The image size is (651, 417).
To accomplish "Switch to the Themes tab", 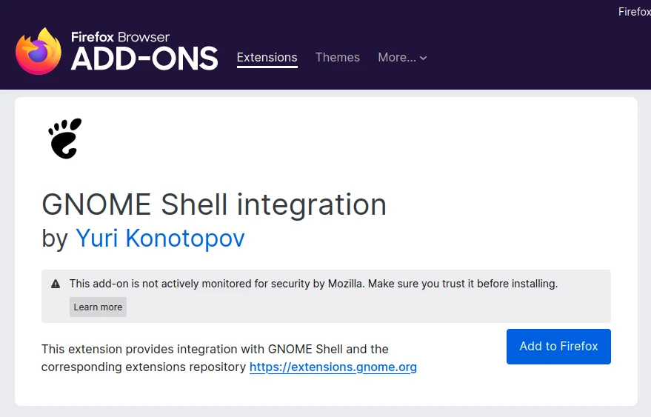I will (337, 58).
